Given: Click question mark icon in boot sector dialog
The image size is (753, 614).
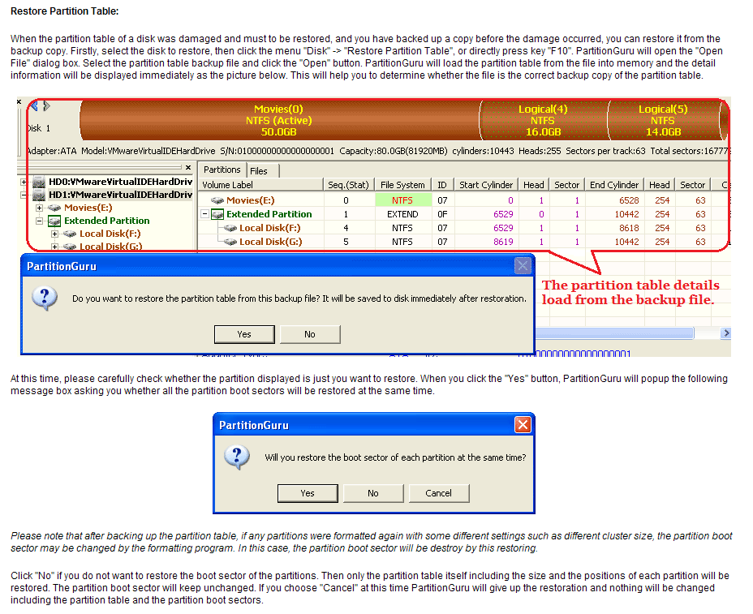Looking at the screenshot, I should click(237, 457).
